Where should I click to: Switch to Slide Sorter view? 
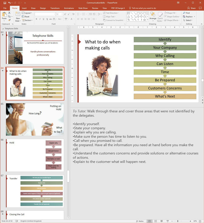pos(156,221)
